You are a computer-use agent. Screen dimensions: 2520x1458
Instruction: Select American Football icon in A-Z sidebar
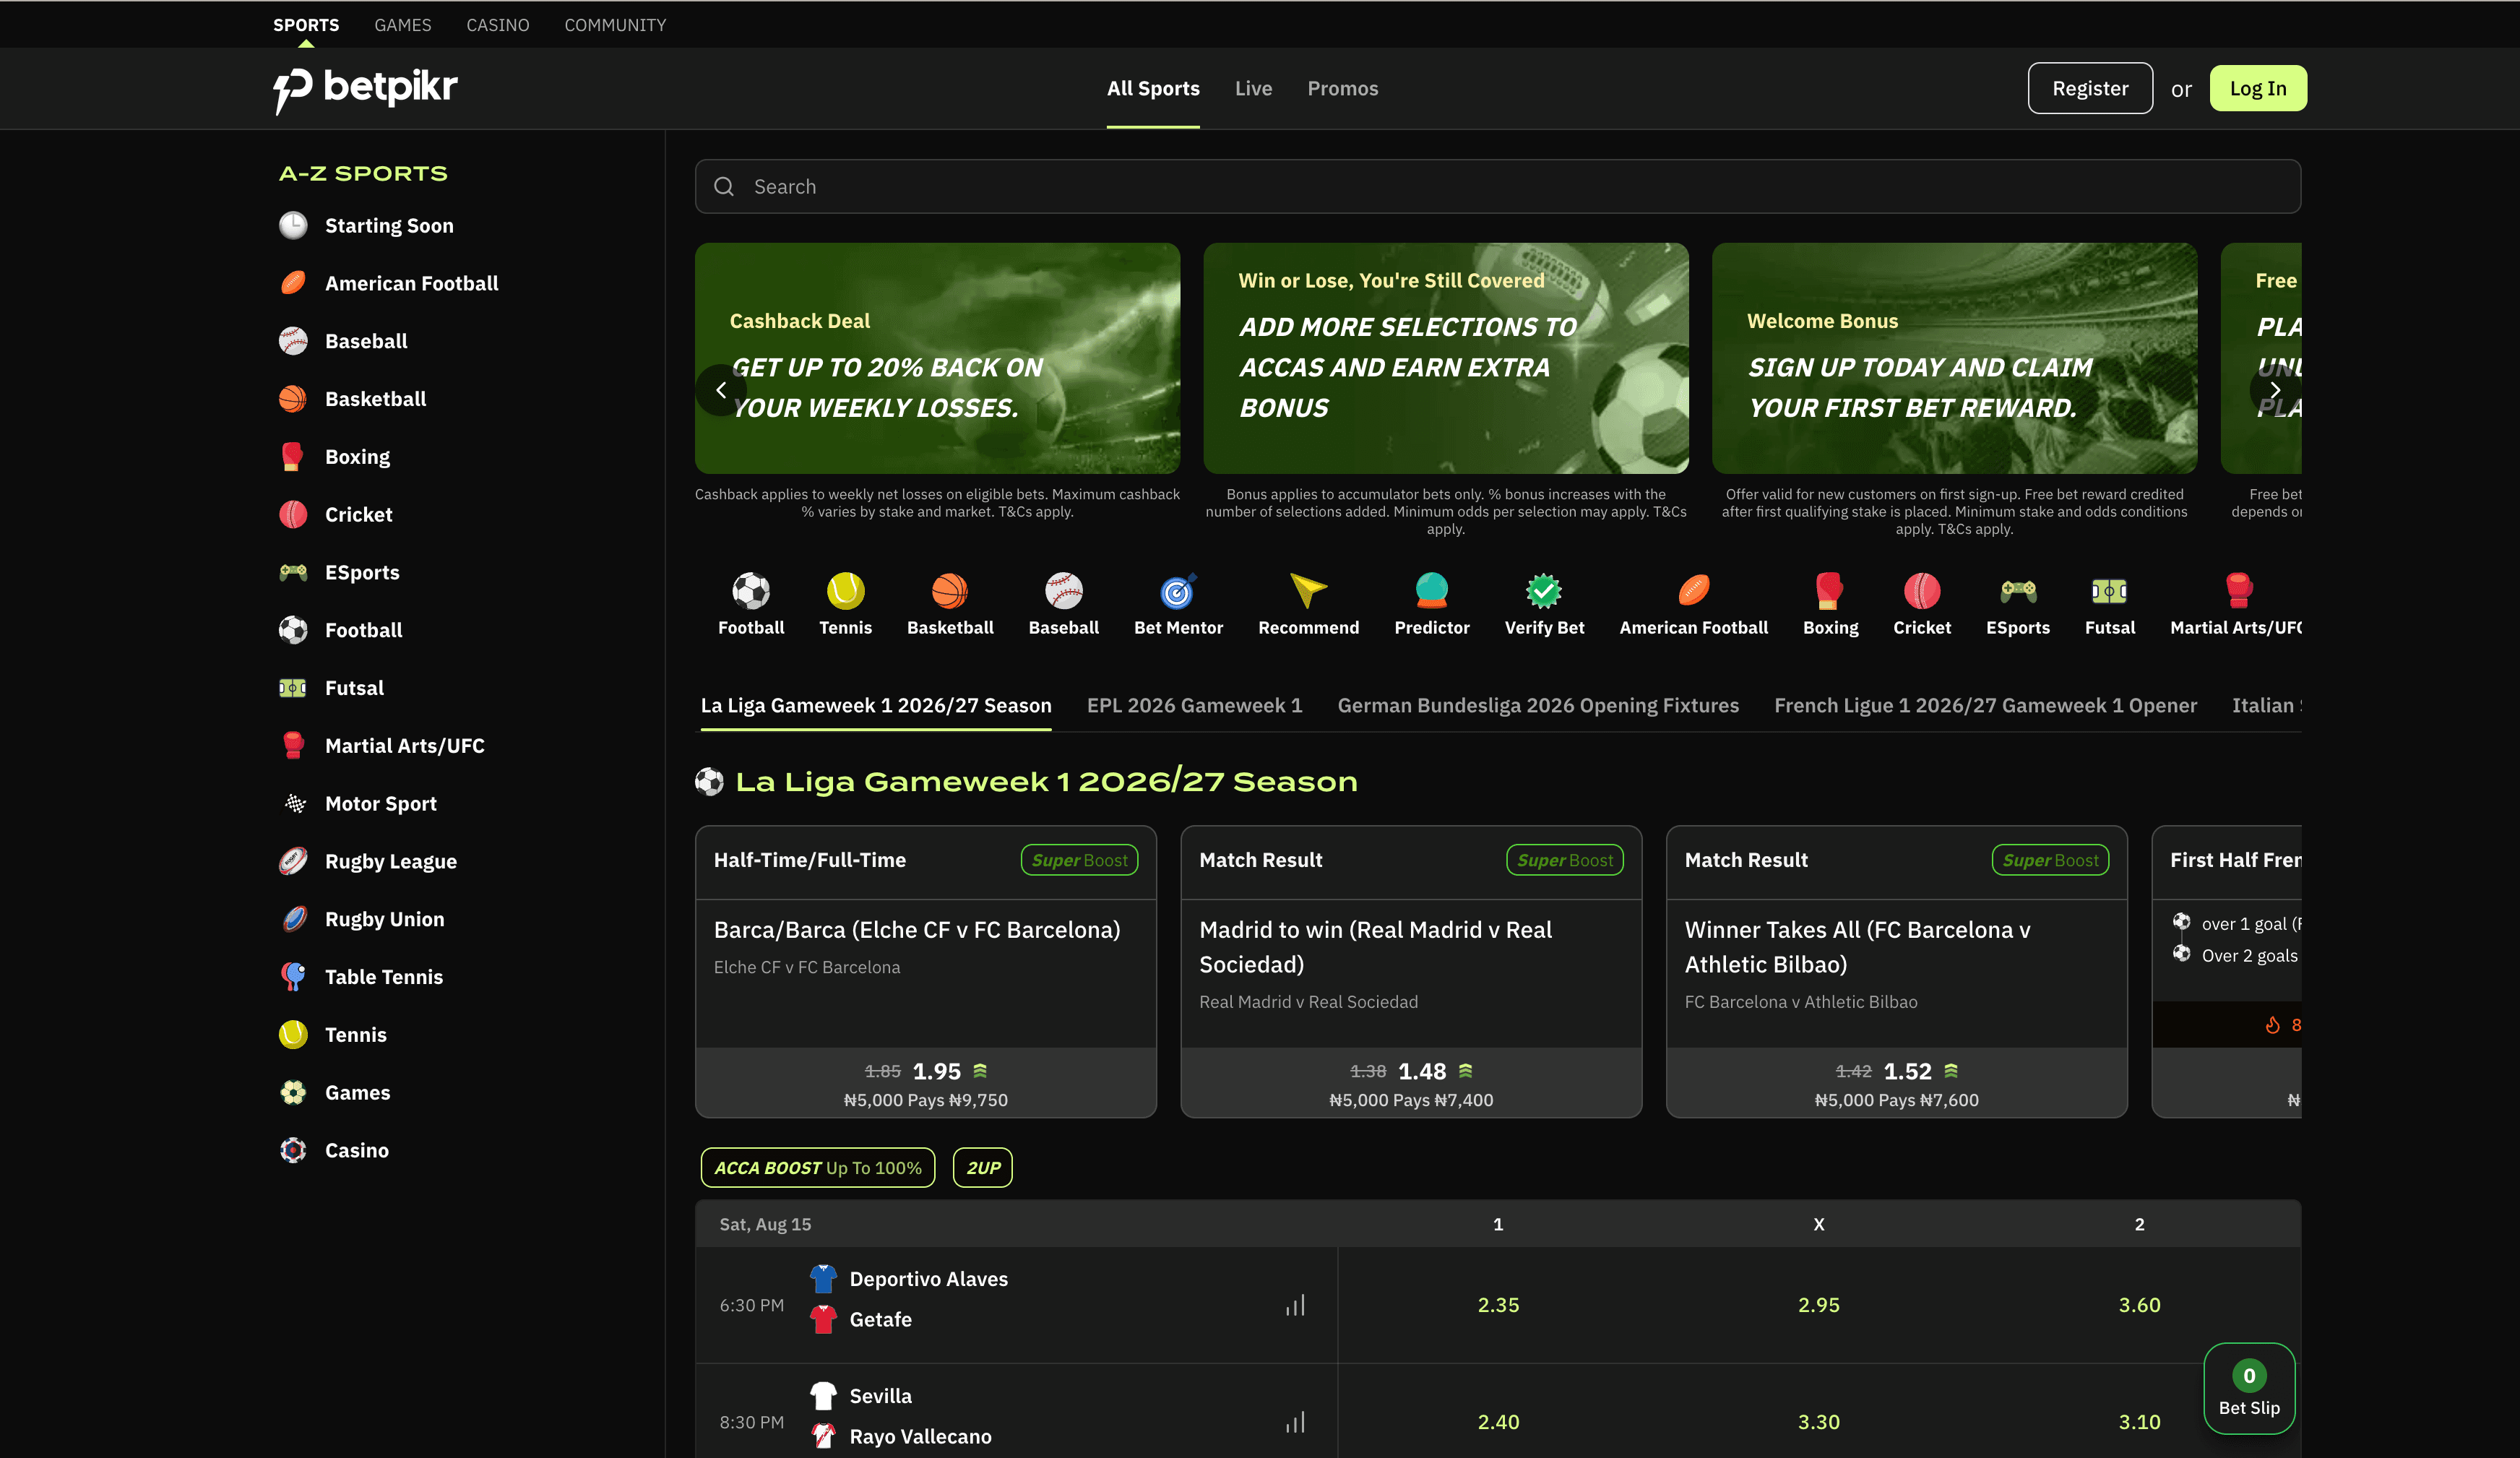pos(293,283)
